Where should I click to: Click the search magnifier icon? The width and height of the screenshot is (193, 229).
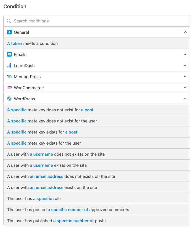coord(9,21)
